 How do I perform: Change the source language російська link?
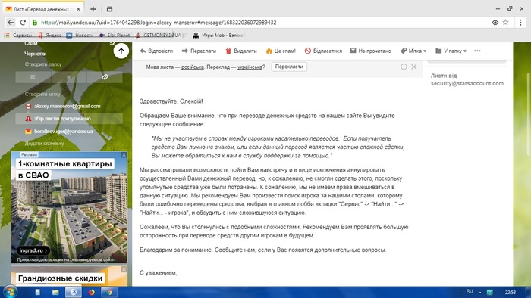coord(193,67)
